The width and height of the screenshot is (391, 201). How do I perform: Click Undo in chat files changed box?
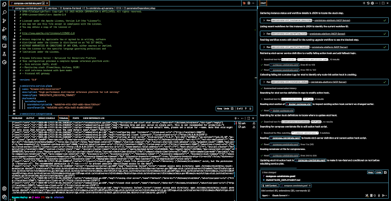(379, 172)
